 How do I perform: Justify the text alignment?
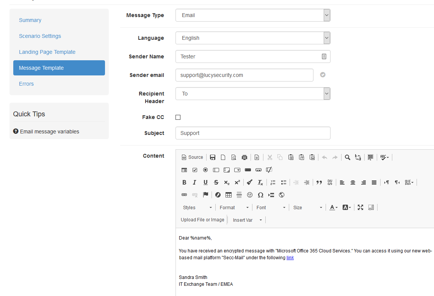(374, 182)
